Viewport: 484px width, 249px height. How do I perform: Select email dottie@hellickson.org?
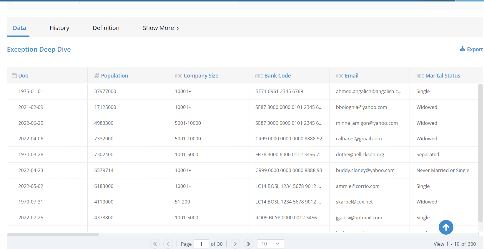[360, 154]
